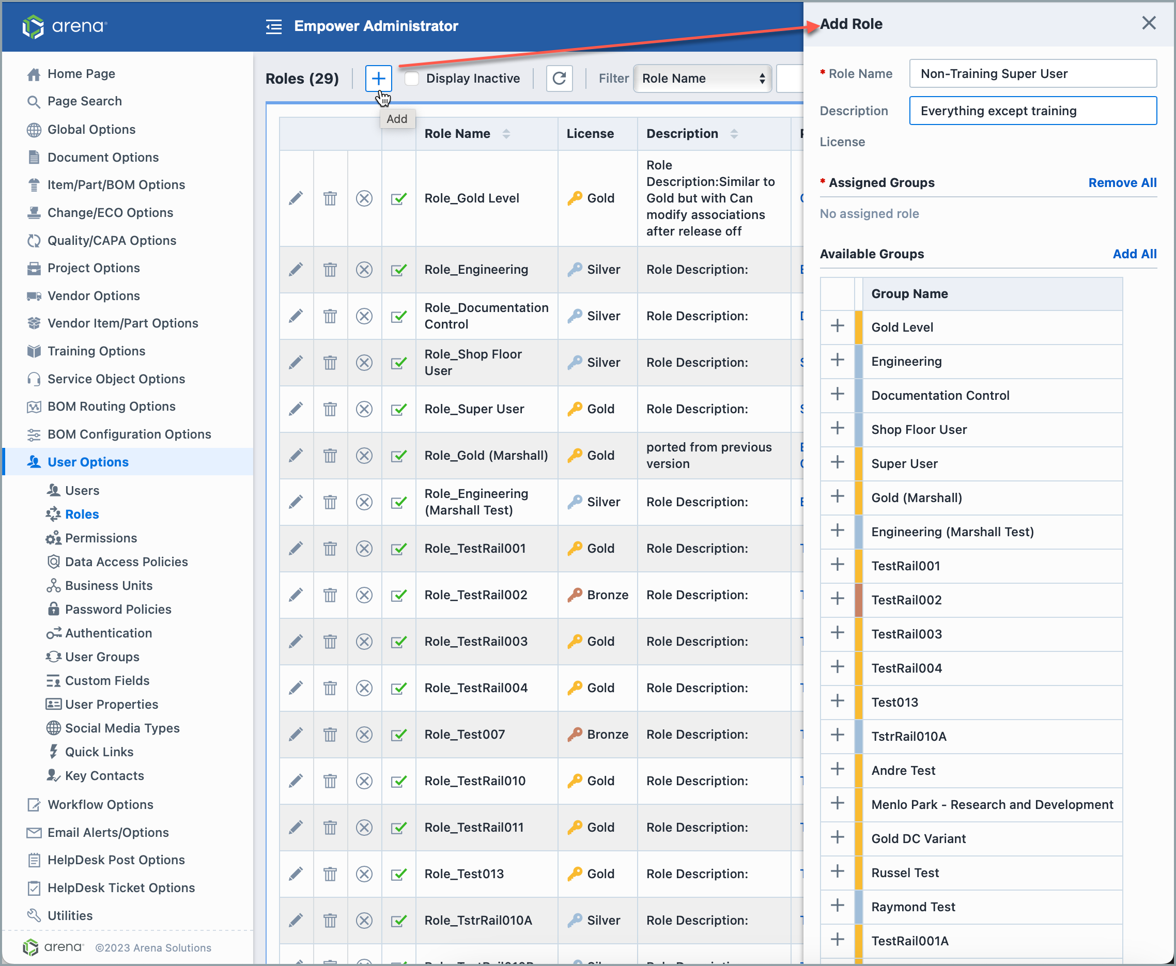Open the Filter Role Name dropdown
1176x966 pixels.
[702, 79]
